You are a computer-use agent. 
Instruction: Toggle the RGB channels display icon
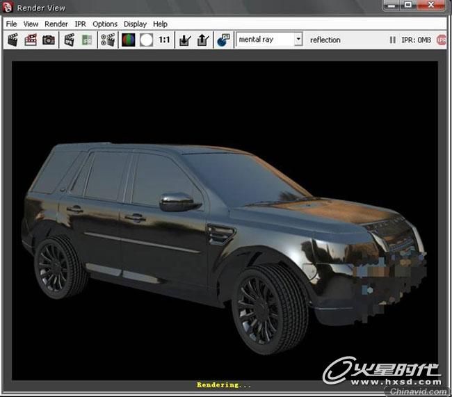click(x=128, y=40)
